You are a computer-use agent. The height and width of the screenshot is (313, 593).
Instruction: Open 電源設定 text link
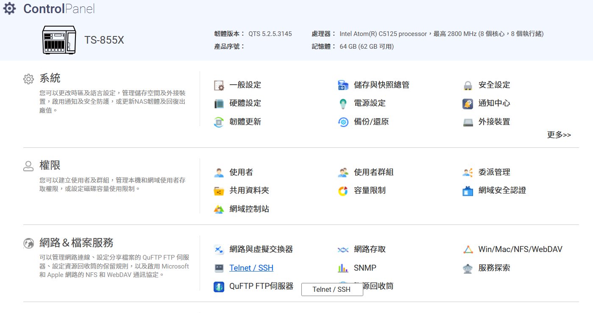click(370, 103)
